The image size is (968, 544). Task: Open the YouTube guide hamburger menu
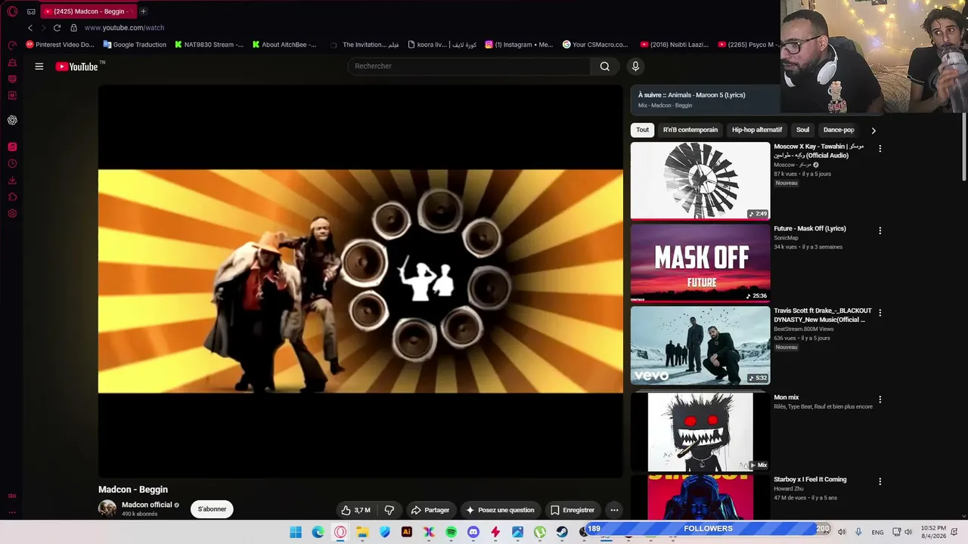tap(39, 66)
